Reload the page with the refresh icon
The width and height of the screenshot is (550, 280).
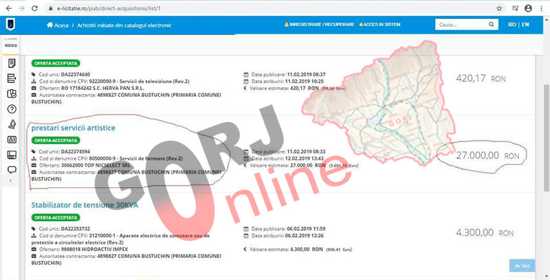pyautogui.click(x=34, y=8)
